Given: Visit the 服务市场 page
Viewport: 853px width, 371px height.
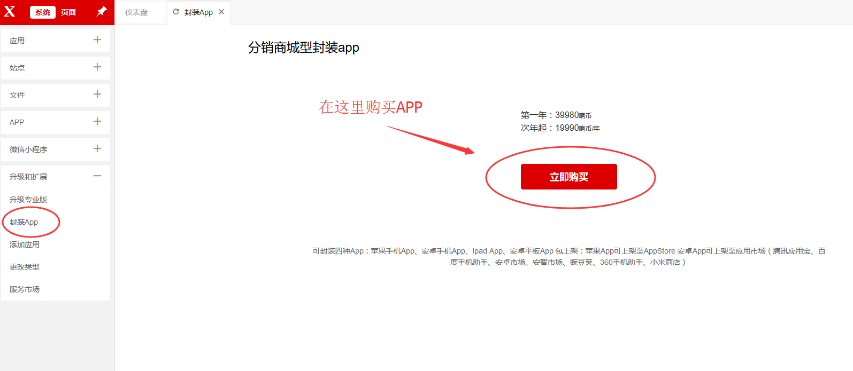Looking at the screenshot, I should pos(25,289).
